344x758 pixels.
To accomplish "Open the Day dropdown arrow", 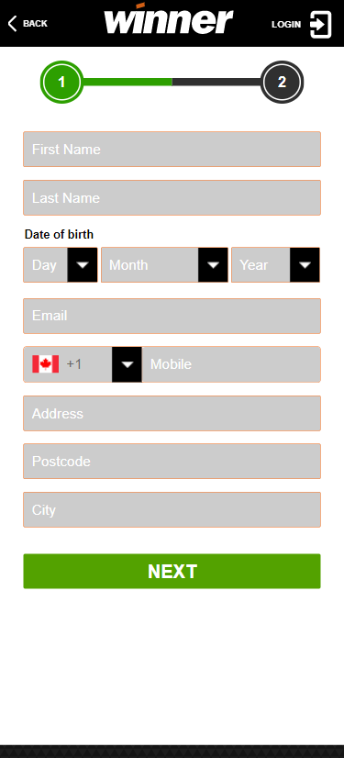I will 83,265.
